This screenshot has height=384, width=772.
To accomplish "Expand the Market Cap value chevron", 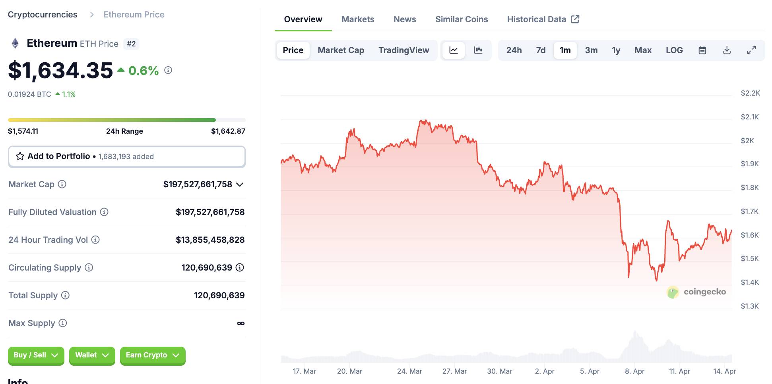I will click(240, 184).
